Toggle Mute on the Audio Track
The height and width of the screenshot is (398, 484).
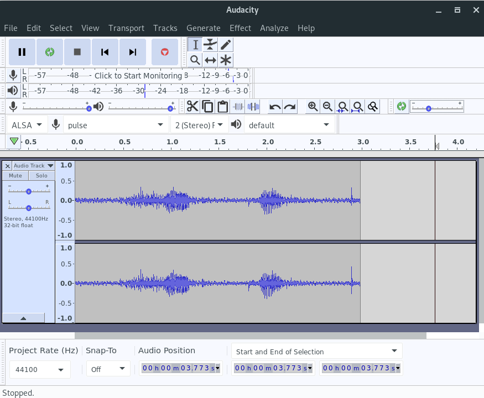(15, 176)
